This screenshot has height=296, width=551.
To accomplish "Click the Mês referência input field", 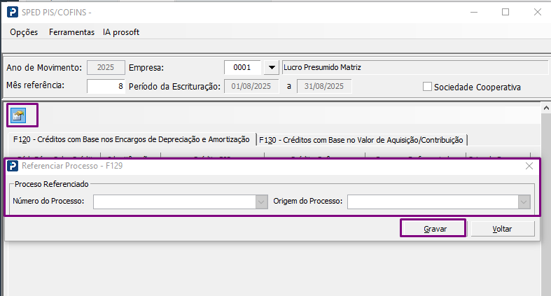I will click(106, 86).
